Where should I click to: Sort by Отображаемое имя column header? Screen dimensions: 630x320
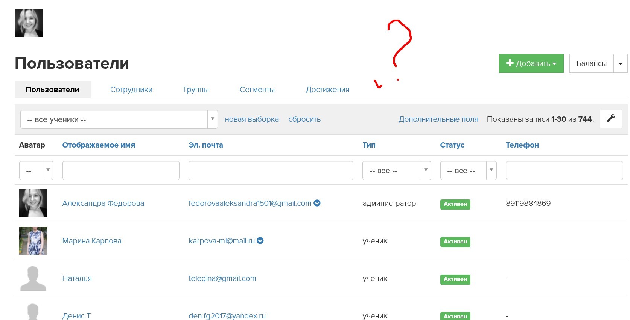pyautogui.click(x=99, y=145)
